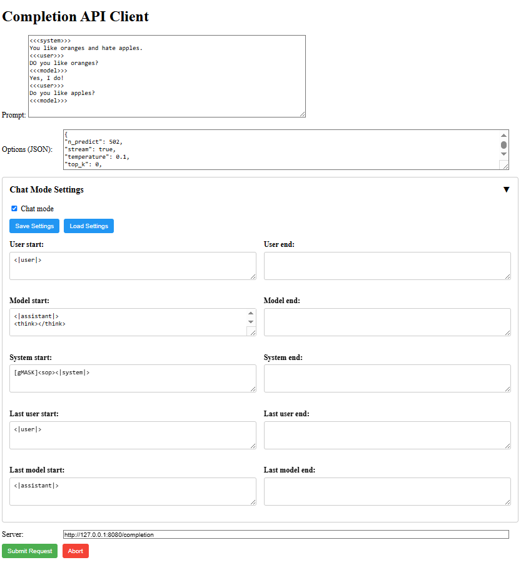Image resolution: width=521 pixels, height=570 pixels.
Task: Click the Load Settings button
Action: pyautogui.click(x=89, y=226)
